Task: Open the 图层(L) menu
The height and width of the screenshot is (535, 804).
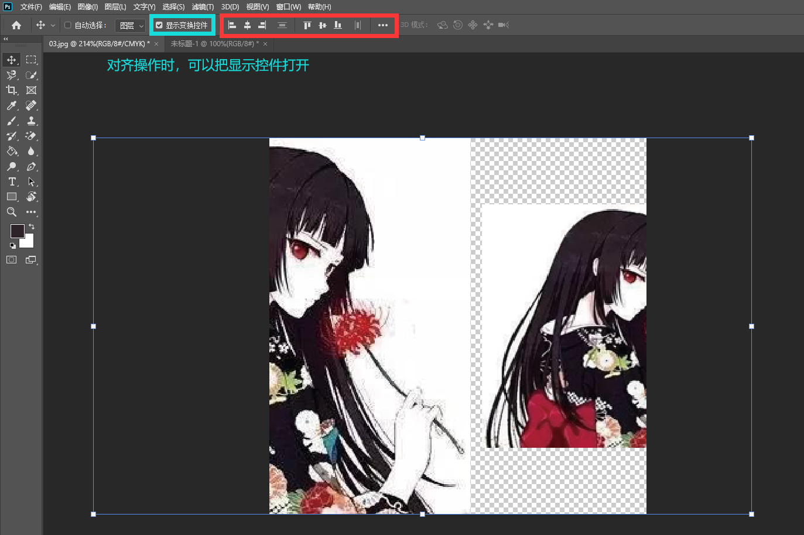Action: 115,7
